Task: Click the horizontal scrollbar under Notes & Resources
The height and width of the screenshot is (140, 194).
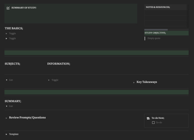Action: pyautogui.click(x=156, y=30)
